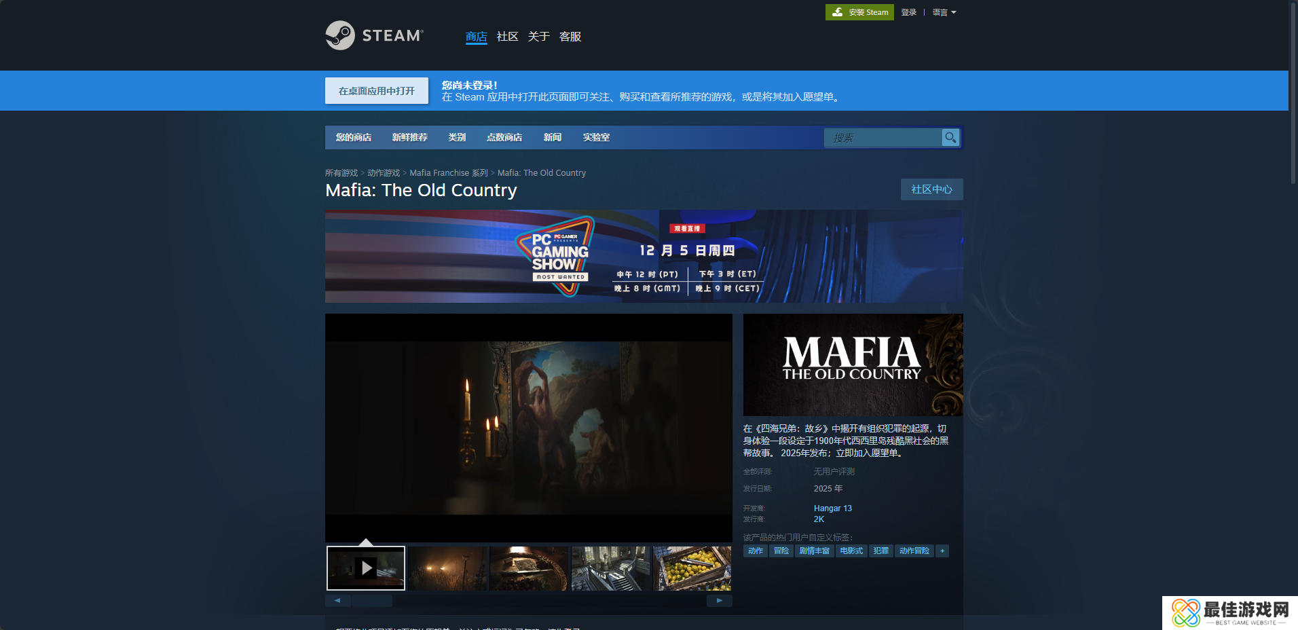Screen dimensions: 1298x630
Task: Click the 在桌面应用中打开 button
Action: [x=377, y=91]
